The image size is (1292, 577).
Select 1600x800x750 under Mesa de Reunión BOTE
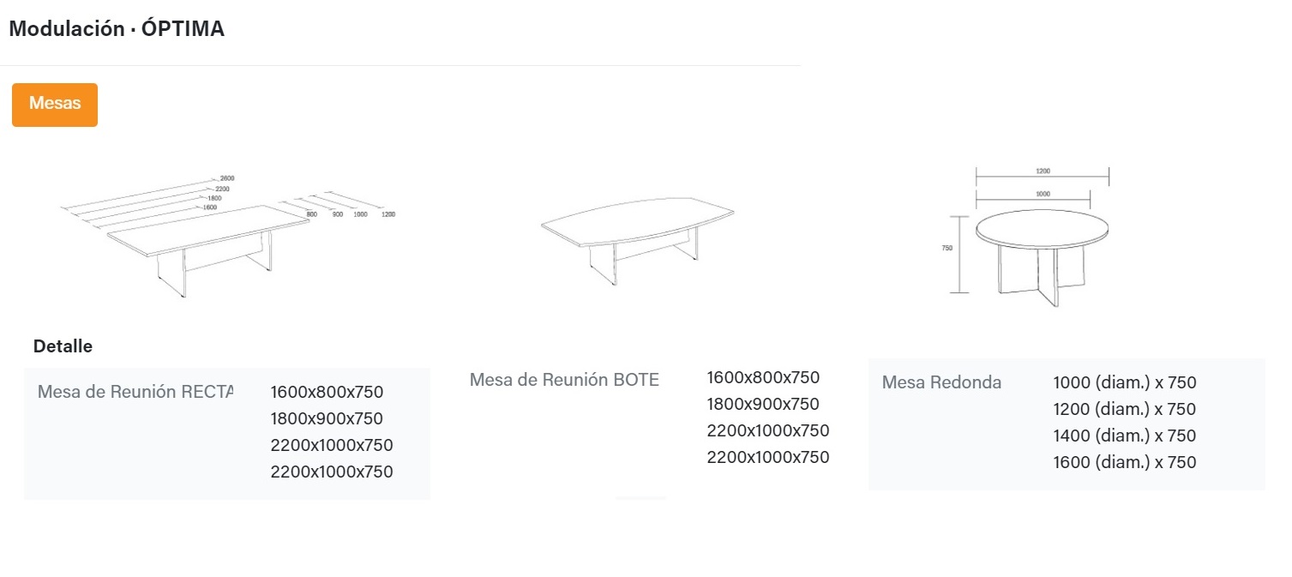(x=763, y=378)
